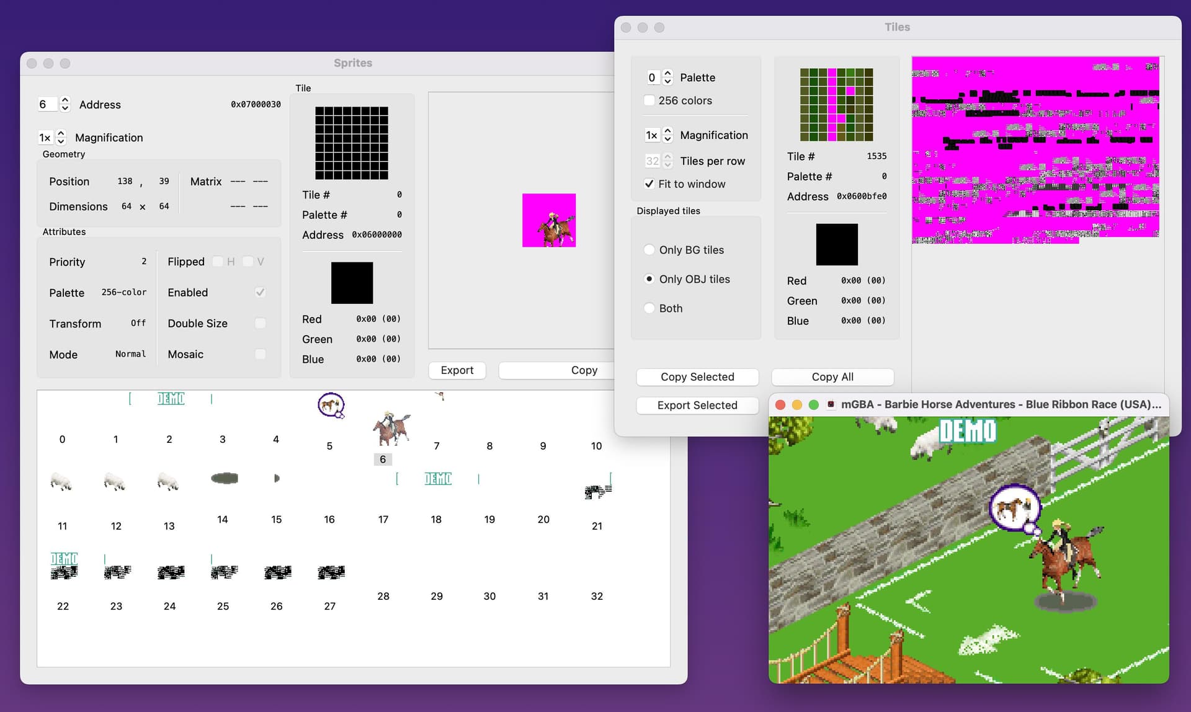Select the DEMO text sprite 18
Image resolution: width=1191 pixels, height=712 pixels.
pyautogui.click(x=437, y=478)
